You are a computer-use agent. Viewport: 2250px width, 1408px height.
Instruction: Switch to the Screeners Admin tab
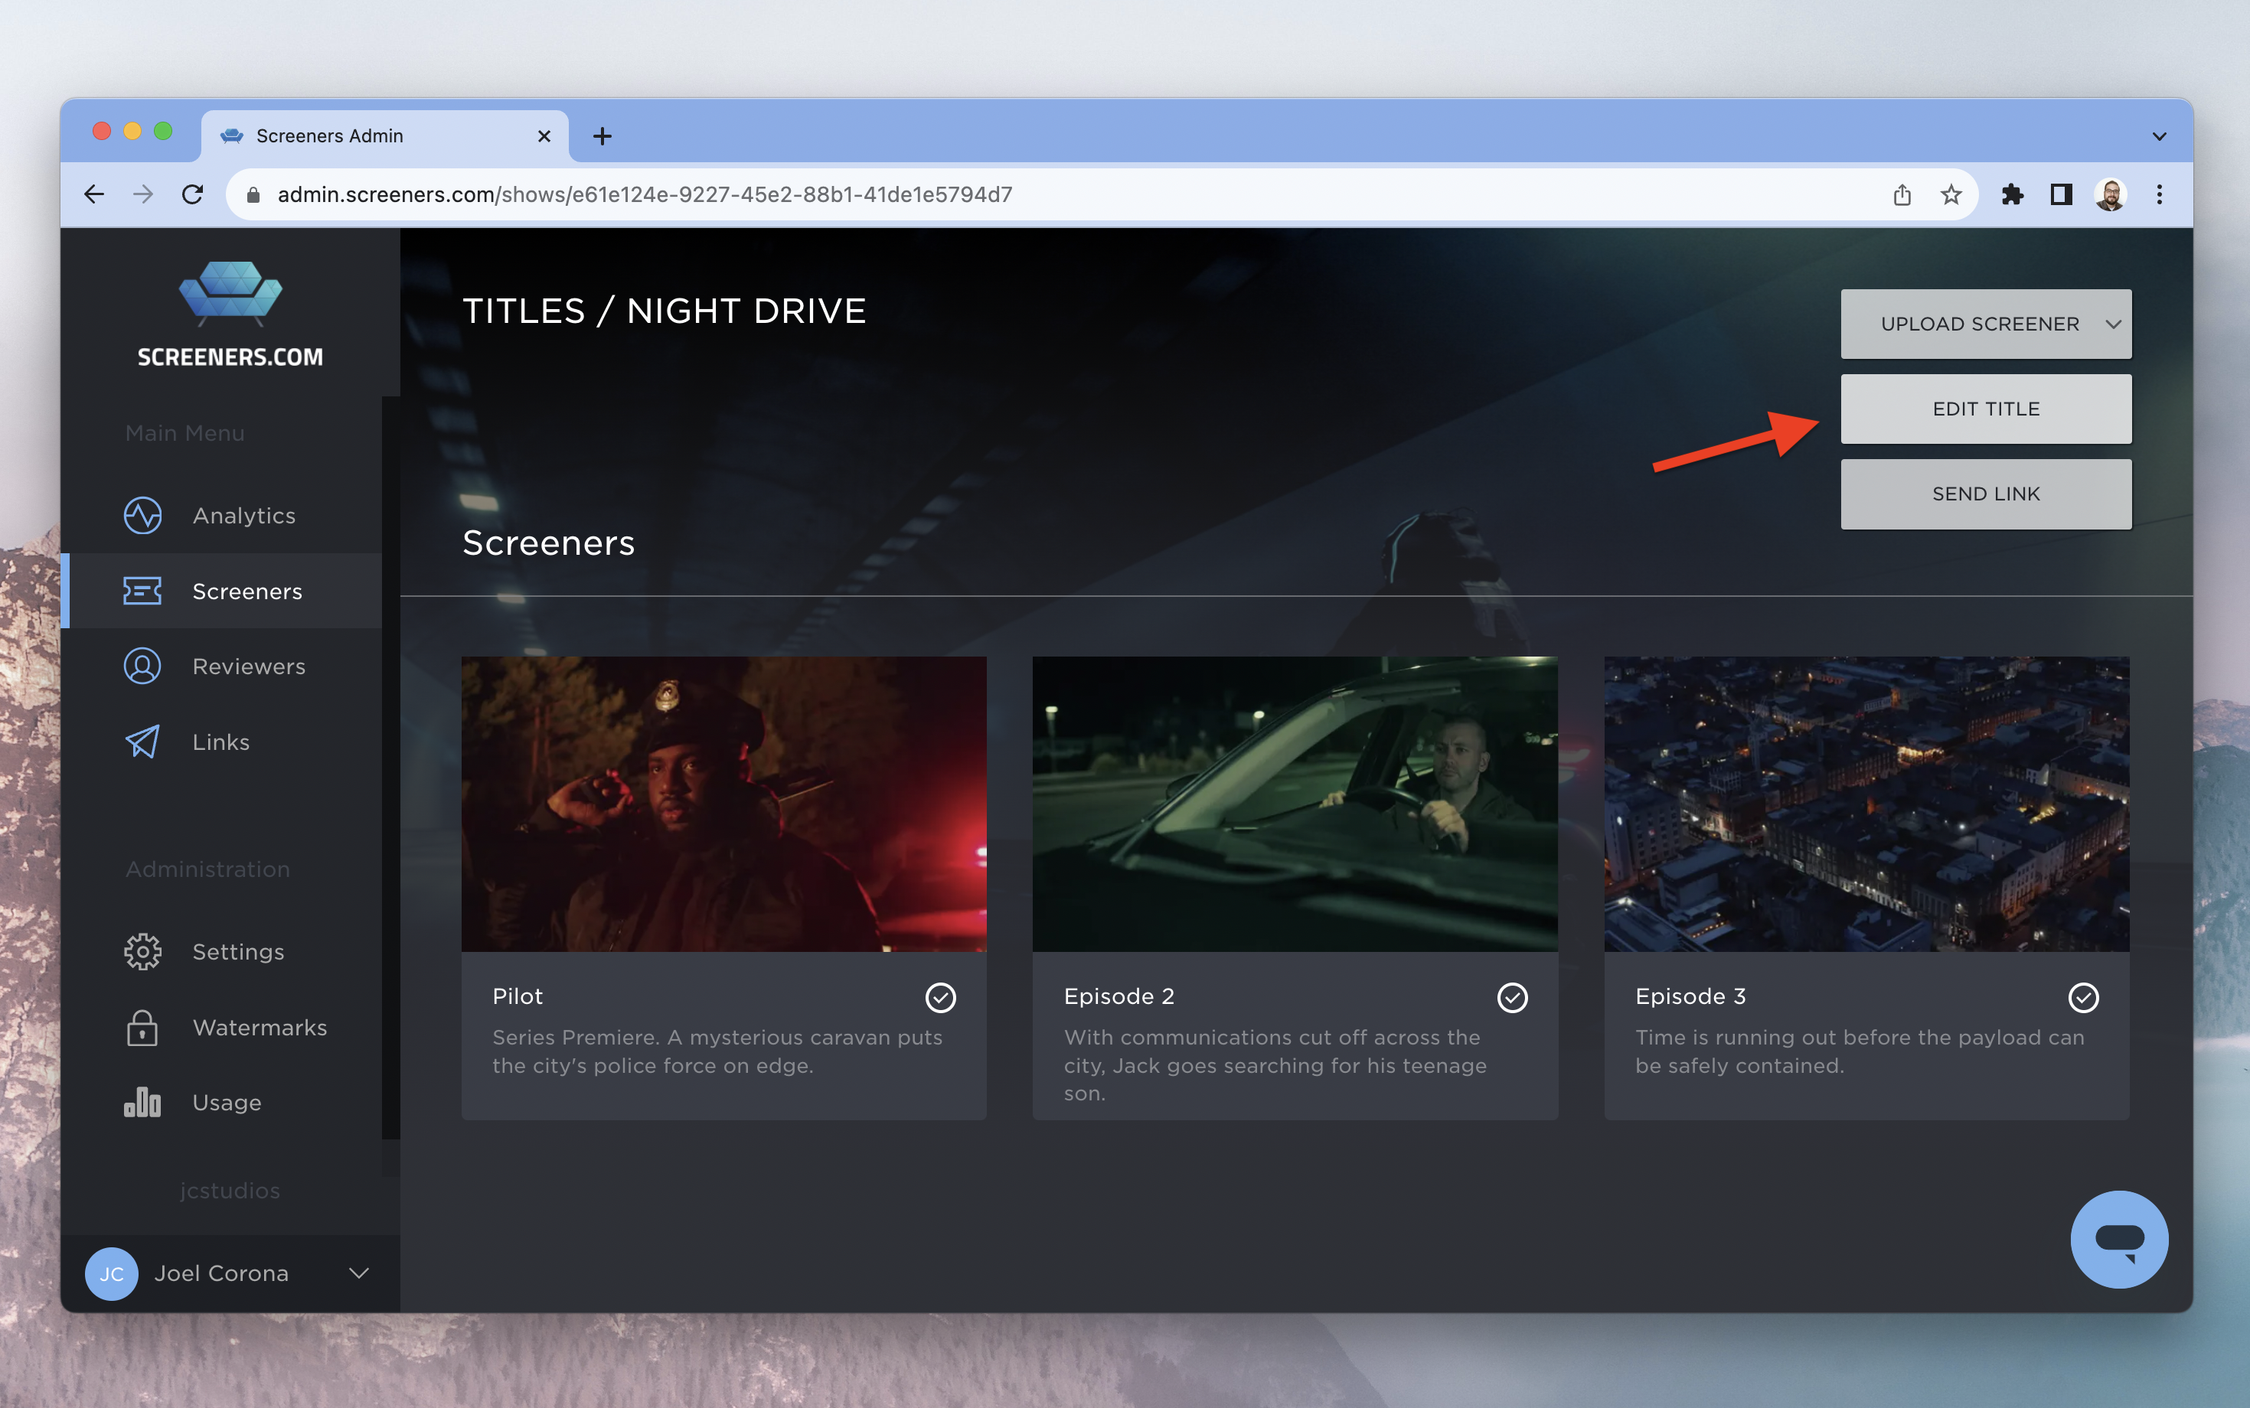(x=385, y=137)
